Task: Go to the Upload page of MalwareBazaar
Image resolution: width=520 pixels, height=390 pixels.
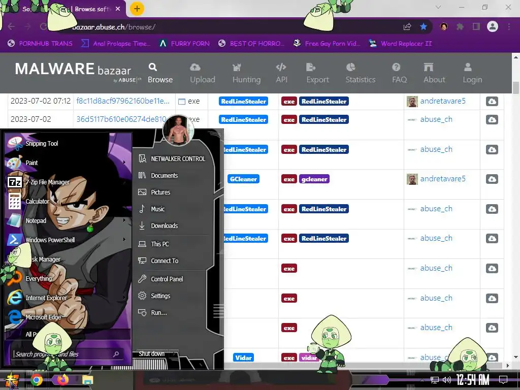Action: (x=202, y=73)
